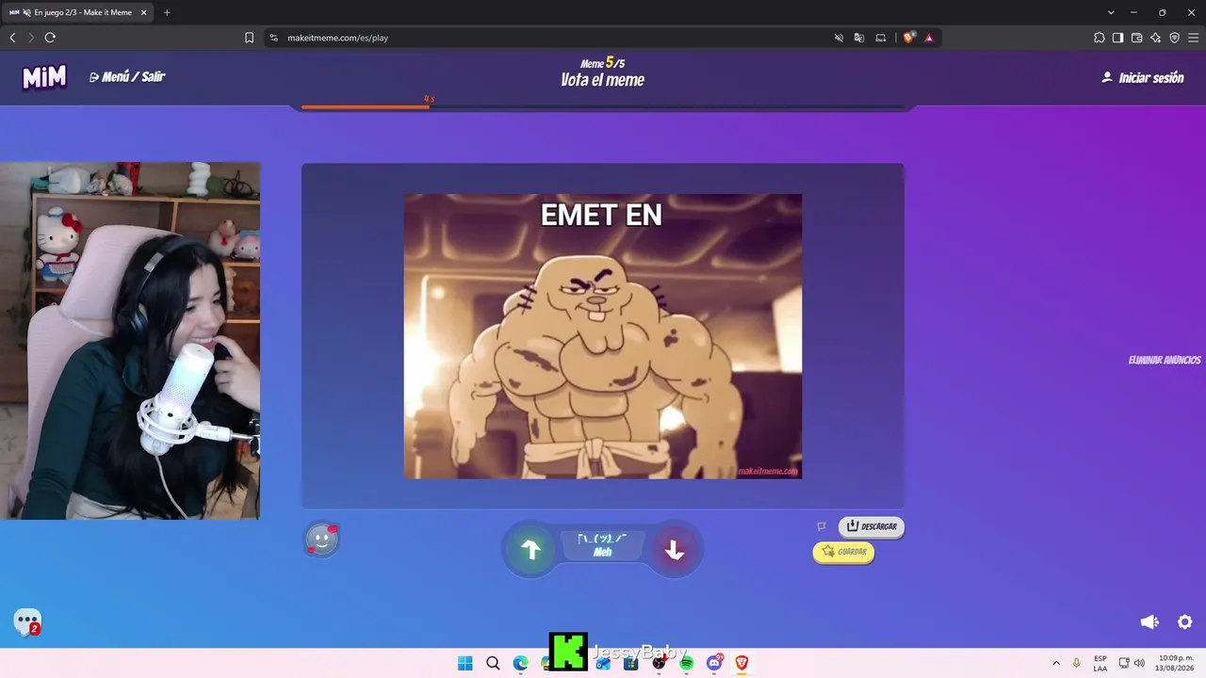The height and width of the screenshot is (678, 1206).
Task: Vote Meh on the meme
Action: click(x=603, y=546)
